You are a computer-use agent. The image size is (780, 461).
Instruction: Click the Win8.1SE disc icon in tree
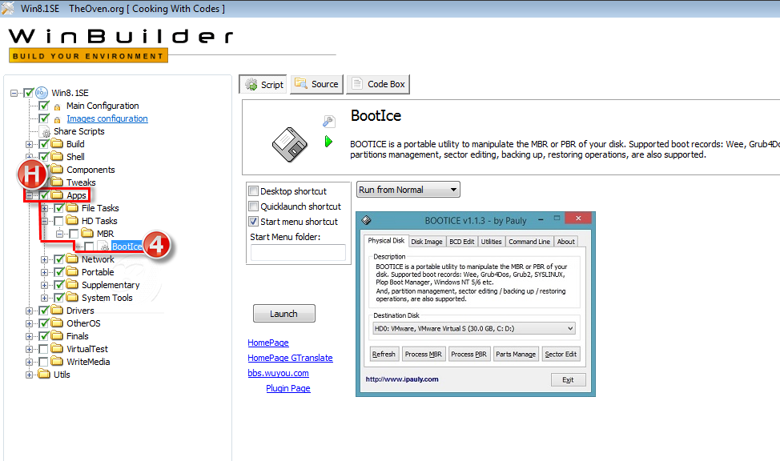coord(42,93)
